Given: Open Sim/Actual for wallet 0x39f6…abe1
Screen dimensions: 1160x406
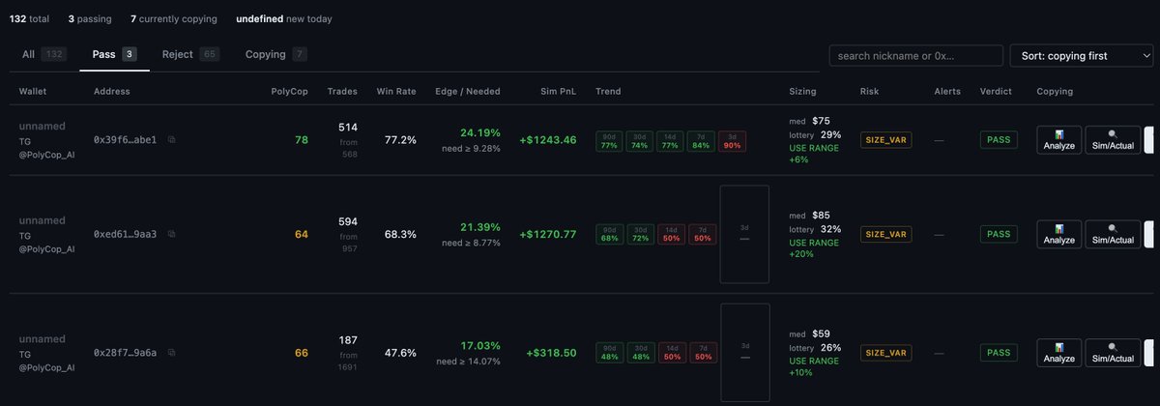Looking at the screenshot, I should click(1113, 140).
